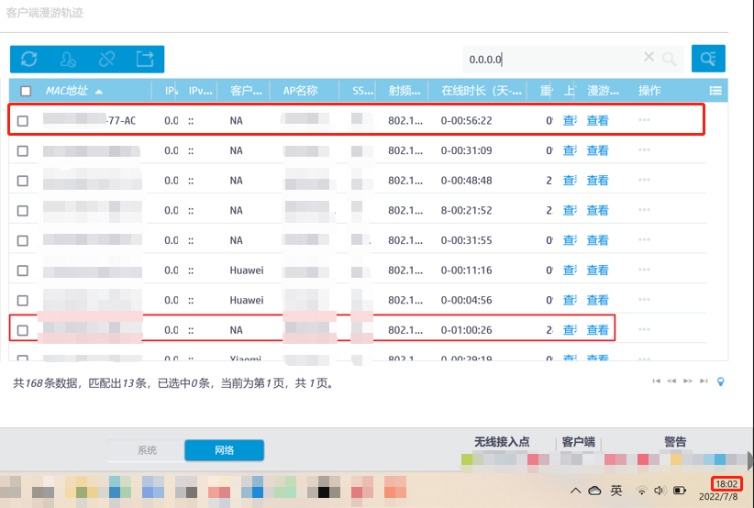Select checkbox of row with duration 0-01:00:26

tap(24, 330)
